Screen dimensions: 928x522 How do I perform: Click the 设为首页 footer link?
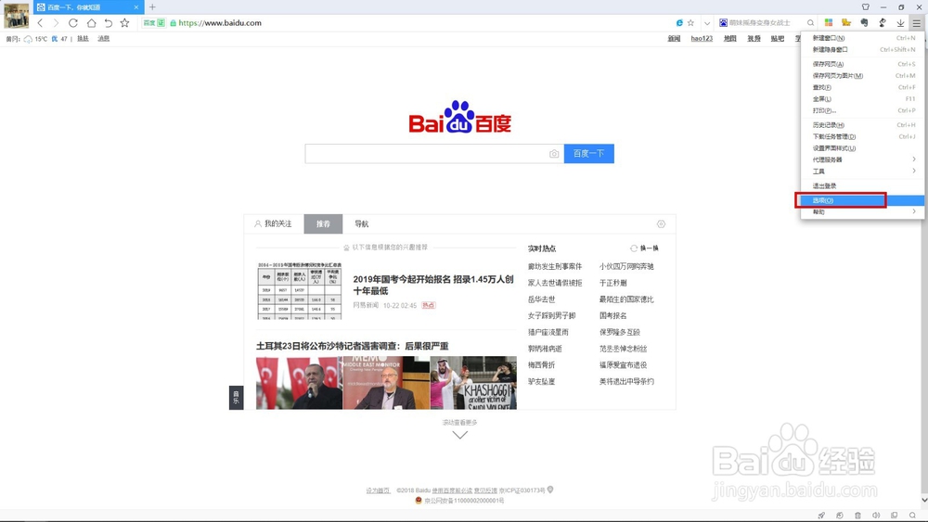[x=379, y=490]
